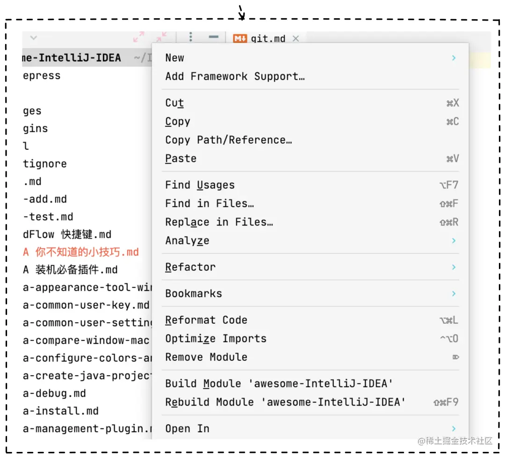Select the 'a-create-java-projec' file
Image resolution: width=505 pixels, height=458 pixels.
coord(87,376)
